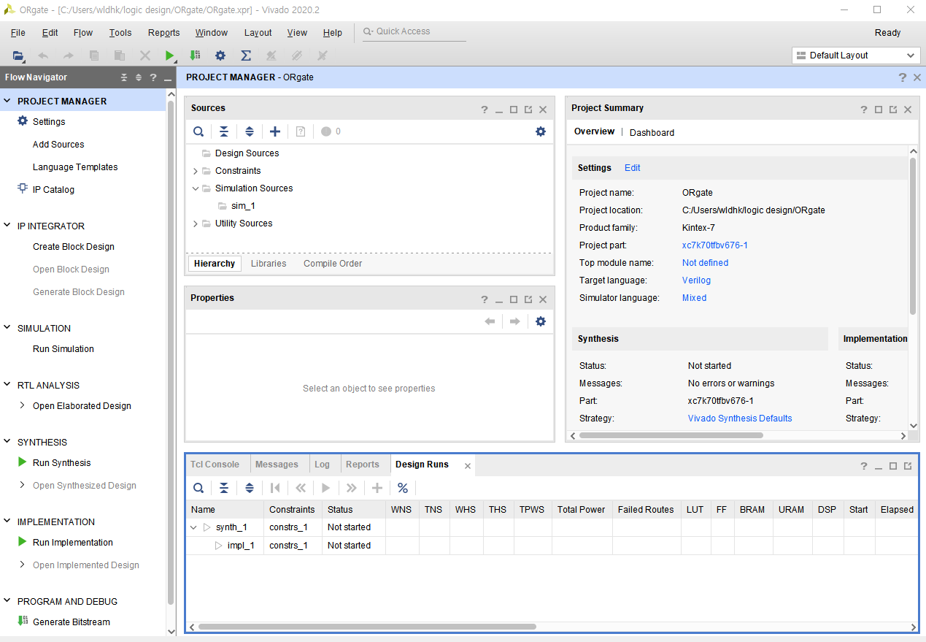Switch to Compile Order tab
The height and width of the screenshot is (642, 926).
tap(333, 264)
